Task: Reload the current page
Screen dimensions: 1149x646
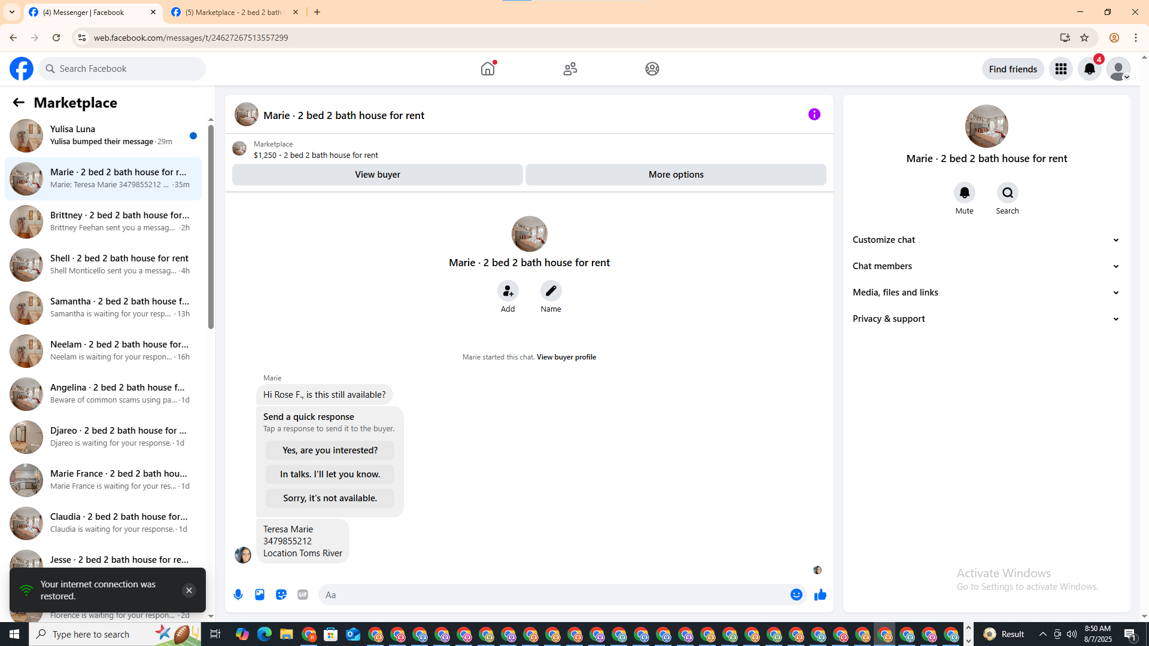Action: [x=56, y=38]
